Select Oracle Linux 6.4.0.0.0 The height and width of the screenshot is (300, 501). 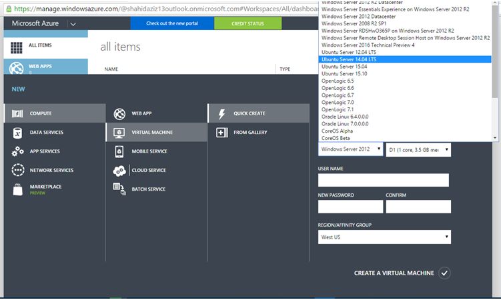coord(405,117)
